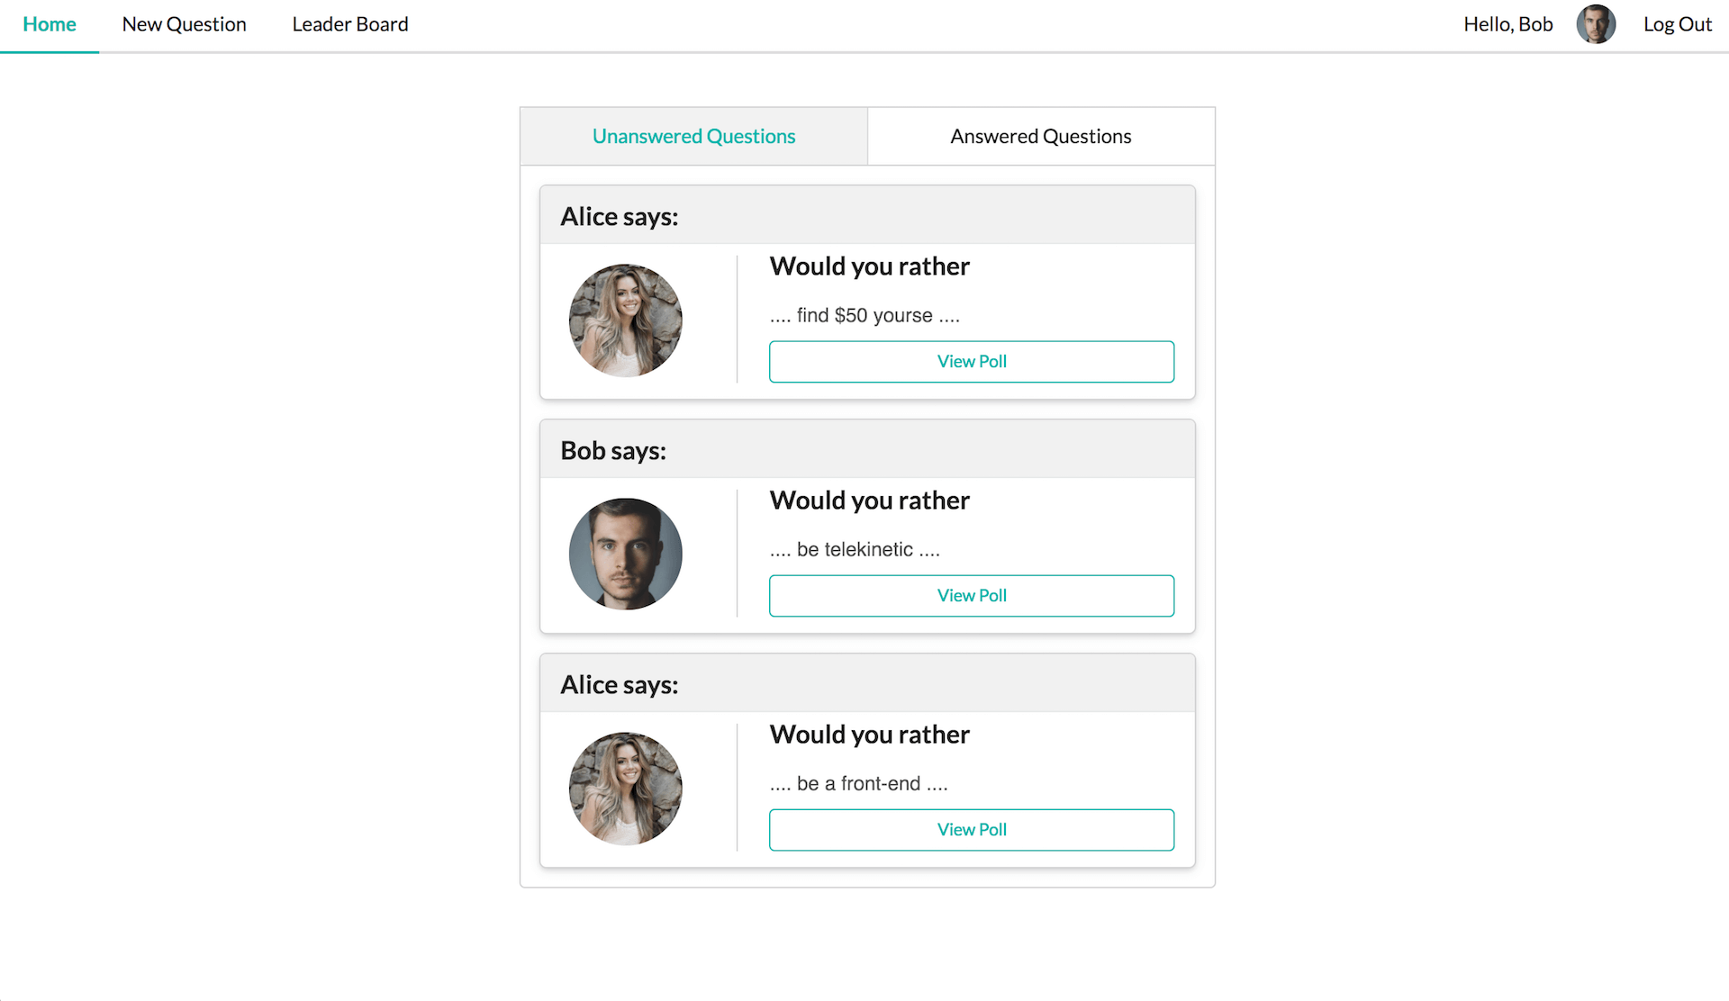Switch to the Answered Questions tab
This screenshot has width=1729, height=1001.
click(1041, 136)
